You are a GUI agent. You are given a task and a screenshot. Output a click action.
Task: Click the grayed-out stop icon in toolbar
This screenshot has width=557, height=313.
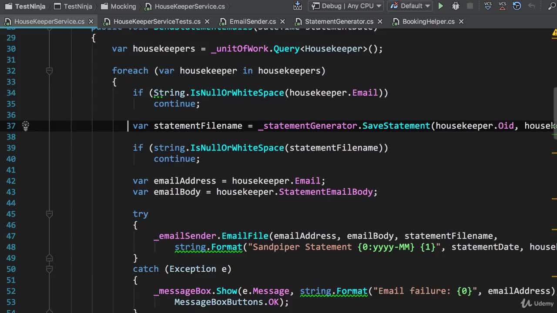(470, 6)
